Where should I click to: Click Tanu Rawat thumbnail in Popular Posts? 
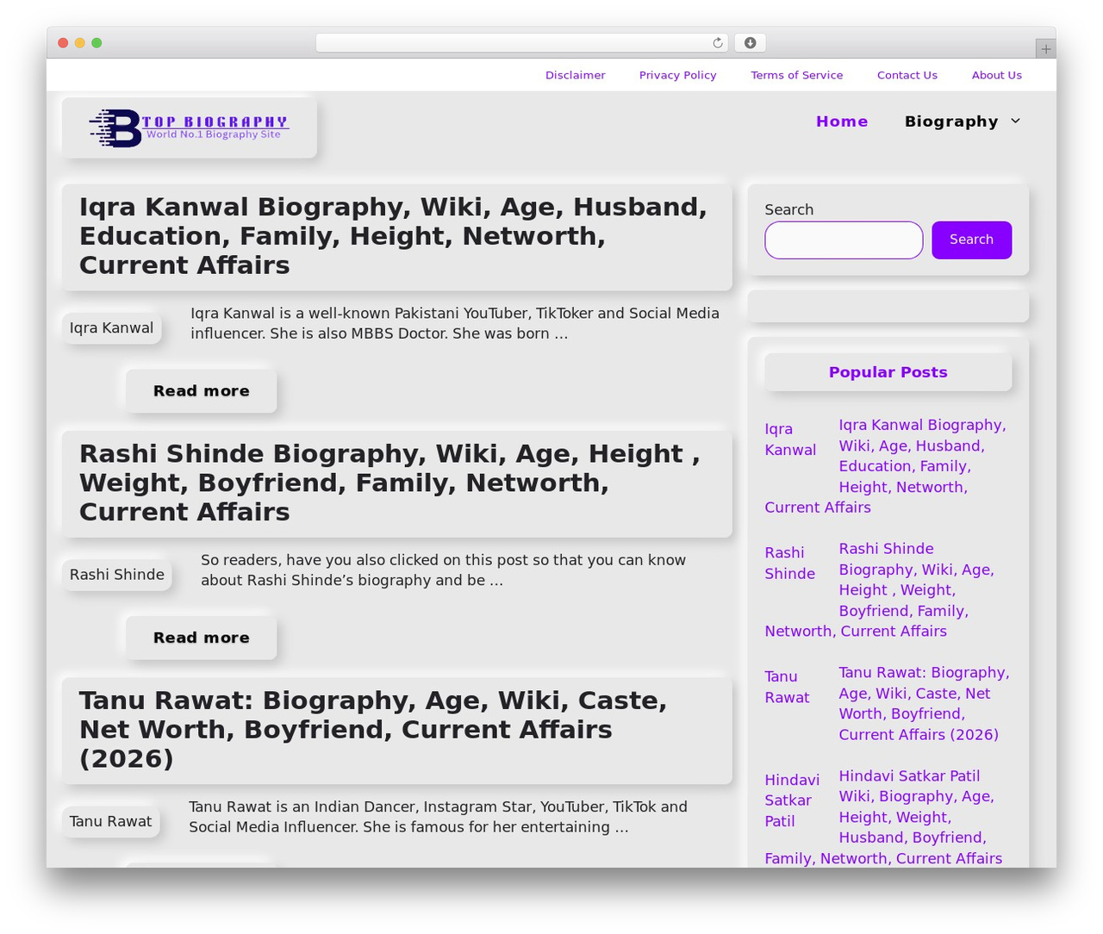tap(787, 688)
